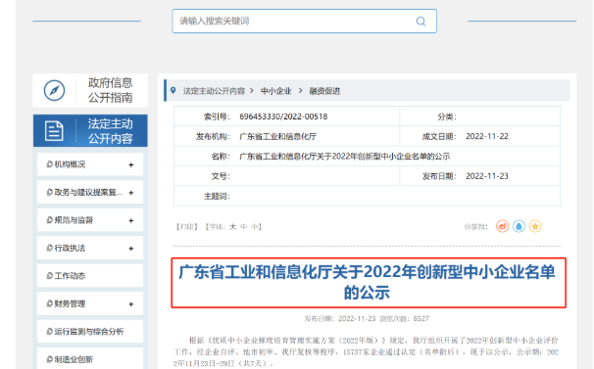Set font size to 中
The image size is (594, 369).
[x=244, y=227]
